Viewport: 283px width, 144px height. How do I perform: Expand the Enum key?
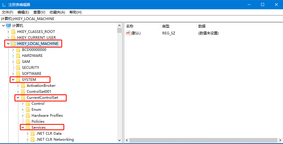point(23,110)
